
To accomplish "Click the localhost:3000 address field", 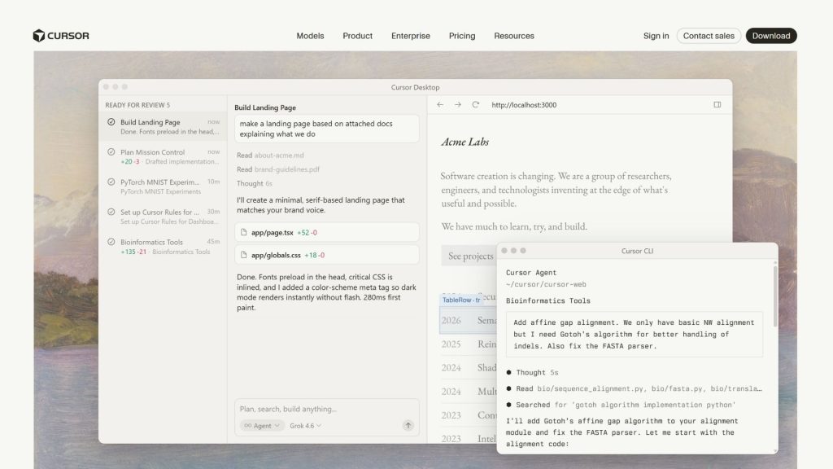I will (524, 105).
